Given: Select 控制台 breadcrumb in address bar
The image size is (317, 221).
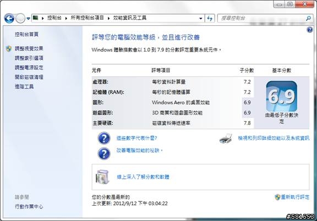Looking at the screenshot, I should pyautogui.click(x=54, y=18).
